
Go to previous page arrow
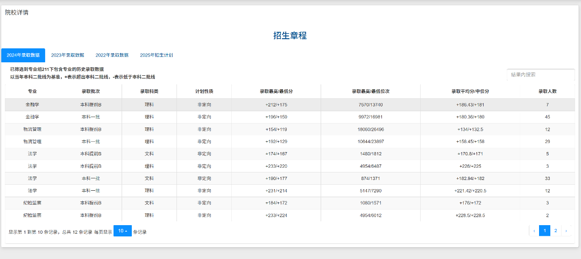coord(534,231)
